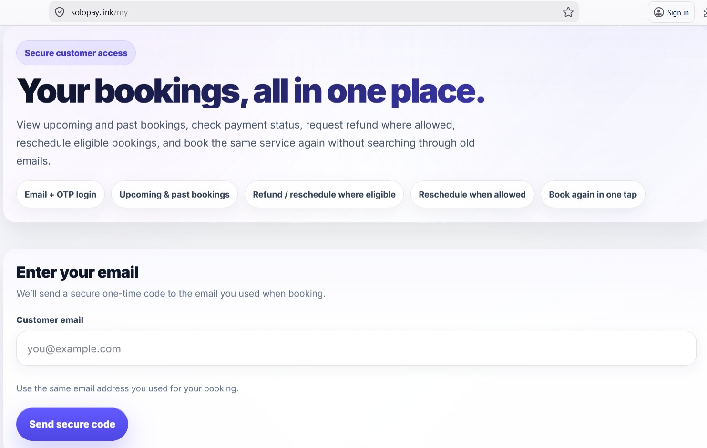The image size is (707, 448).
Task: Click the Your bookings, all in one place heading
Action: coord(250,90)
